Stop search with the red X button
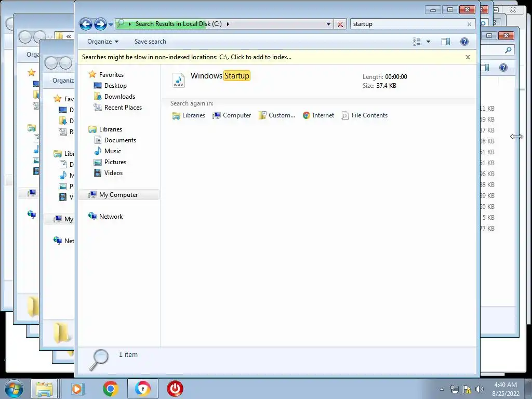 tap(340, 24)
